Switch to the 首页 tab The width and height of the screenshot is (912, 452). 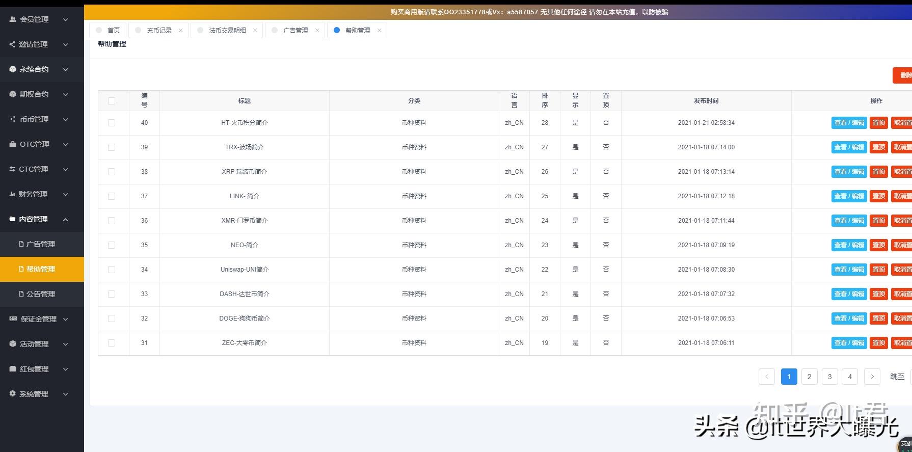pos(108,31)
